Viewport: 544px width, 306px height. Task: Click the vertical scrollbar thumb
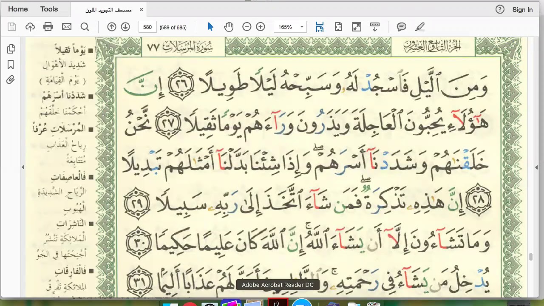[530, 257]
